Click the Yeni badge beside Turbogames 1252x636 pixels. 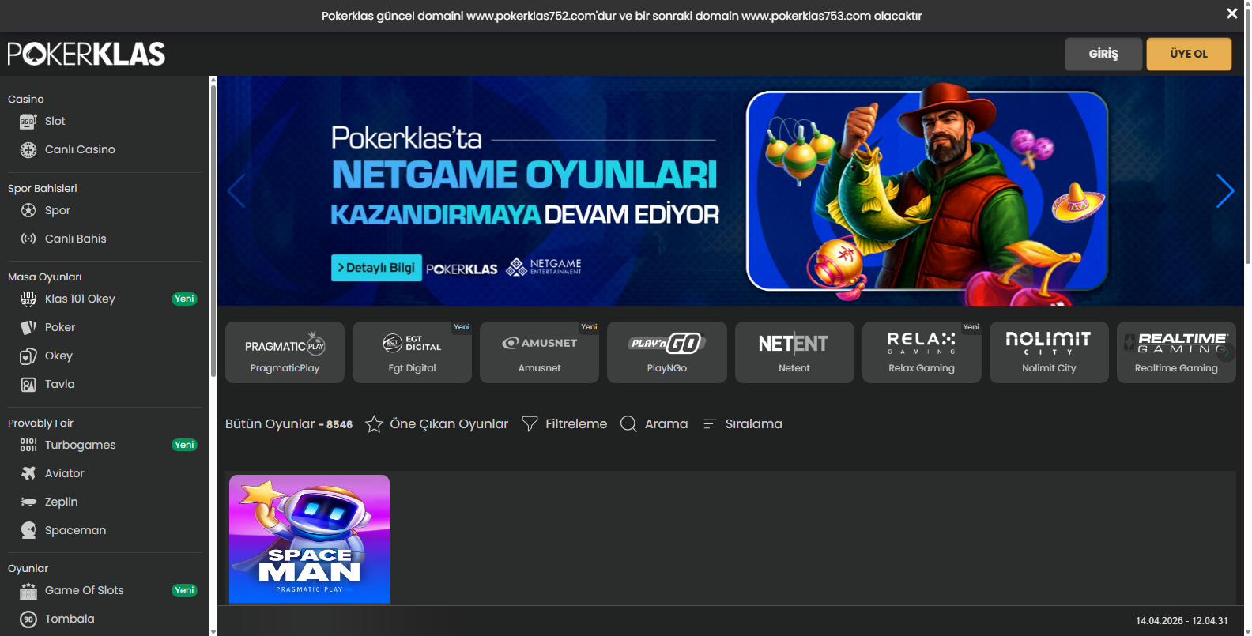click(x=184, y=445)
